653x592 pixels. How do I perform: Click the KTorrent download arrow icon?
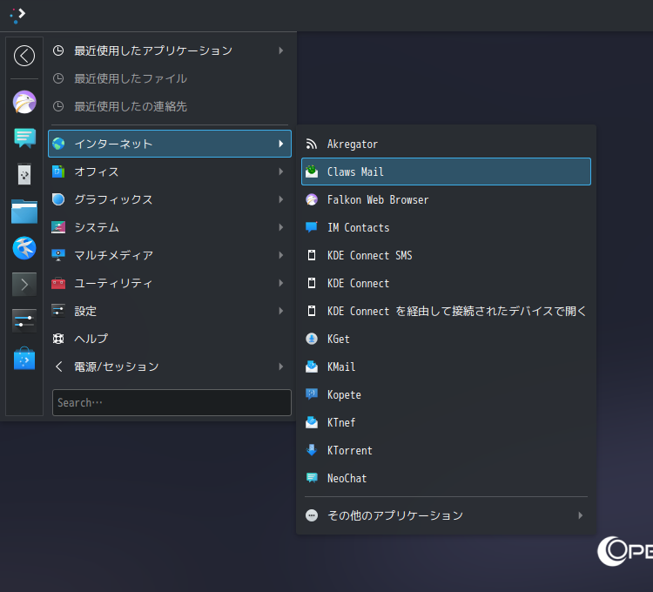(x=312, y=450)
